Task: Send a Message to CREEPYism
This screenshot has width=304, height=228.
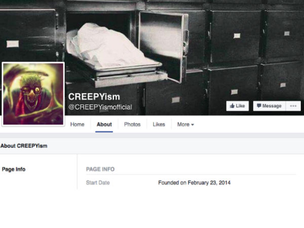Action: click(270, 106)
